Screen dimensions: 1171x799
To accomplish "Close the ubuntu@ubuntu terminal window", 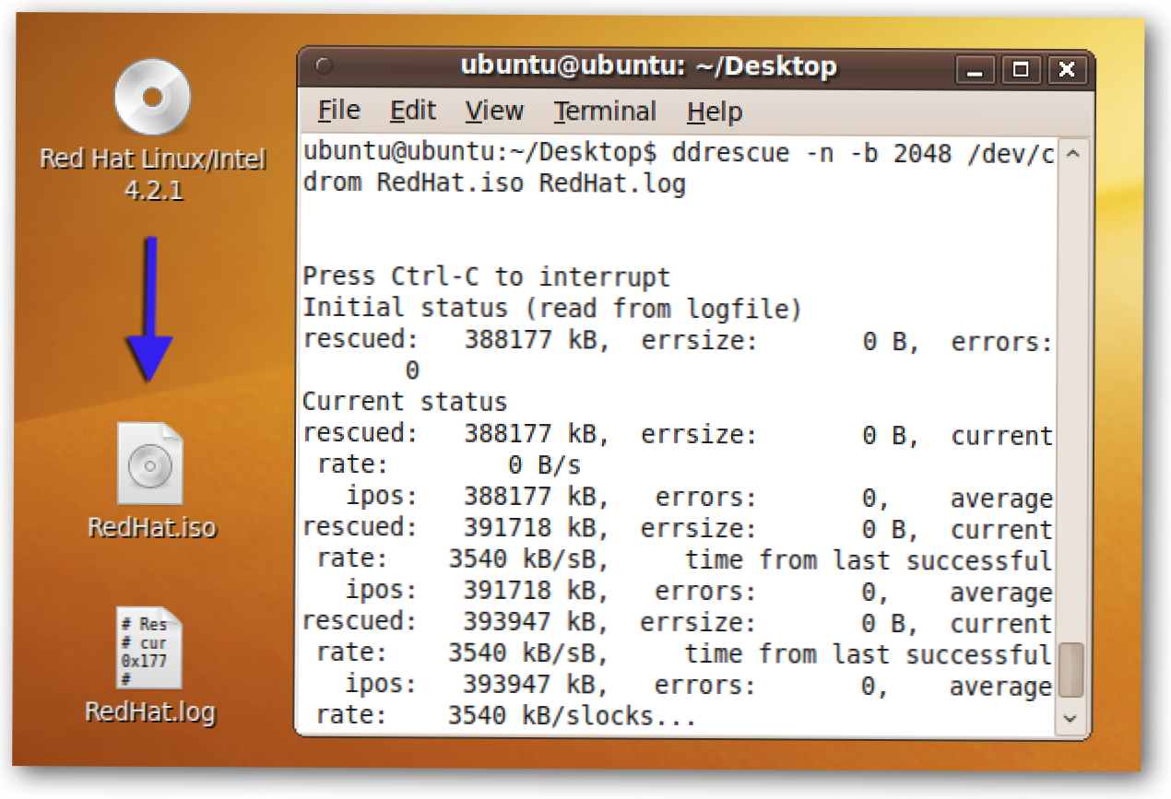I will tap(1067, 69).
